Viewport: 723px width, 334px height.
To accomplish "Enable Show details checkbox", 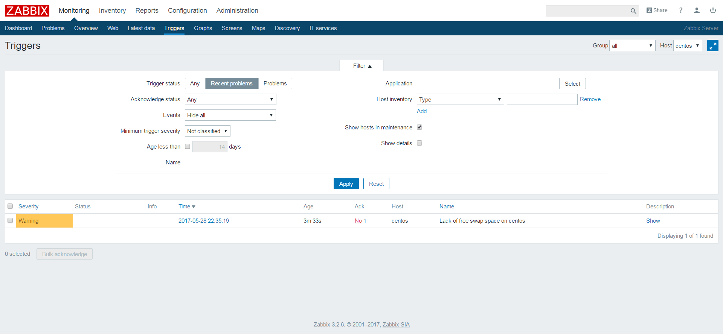I will click(x=419, y=143).
